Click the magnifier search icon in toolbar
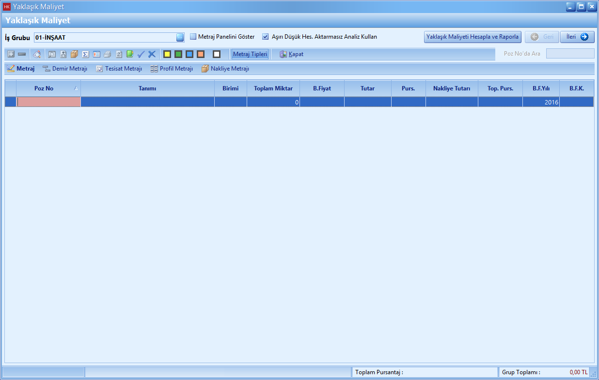599x380 pixels. 52,54
